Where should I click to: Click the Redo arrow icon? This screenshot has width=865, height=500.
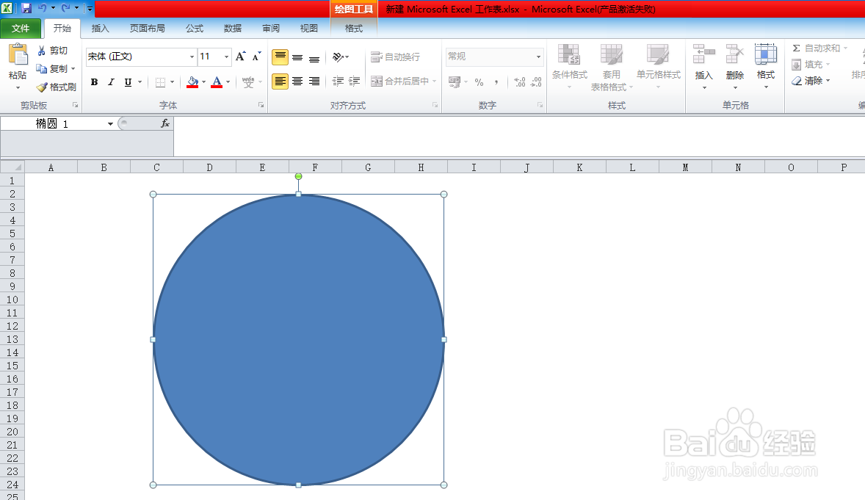click(65, 8)
